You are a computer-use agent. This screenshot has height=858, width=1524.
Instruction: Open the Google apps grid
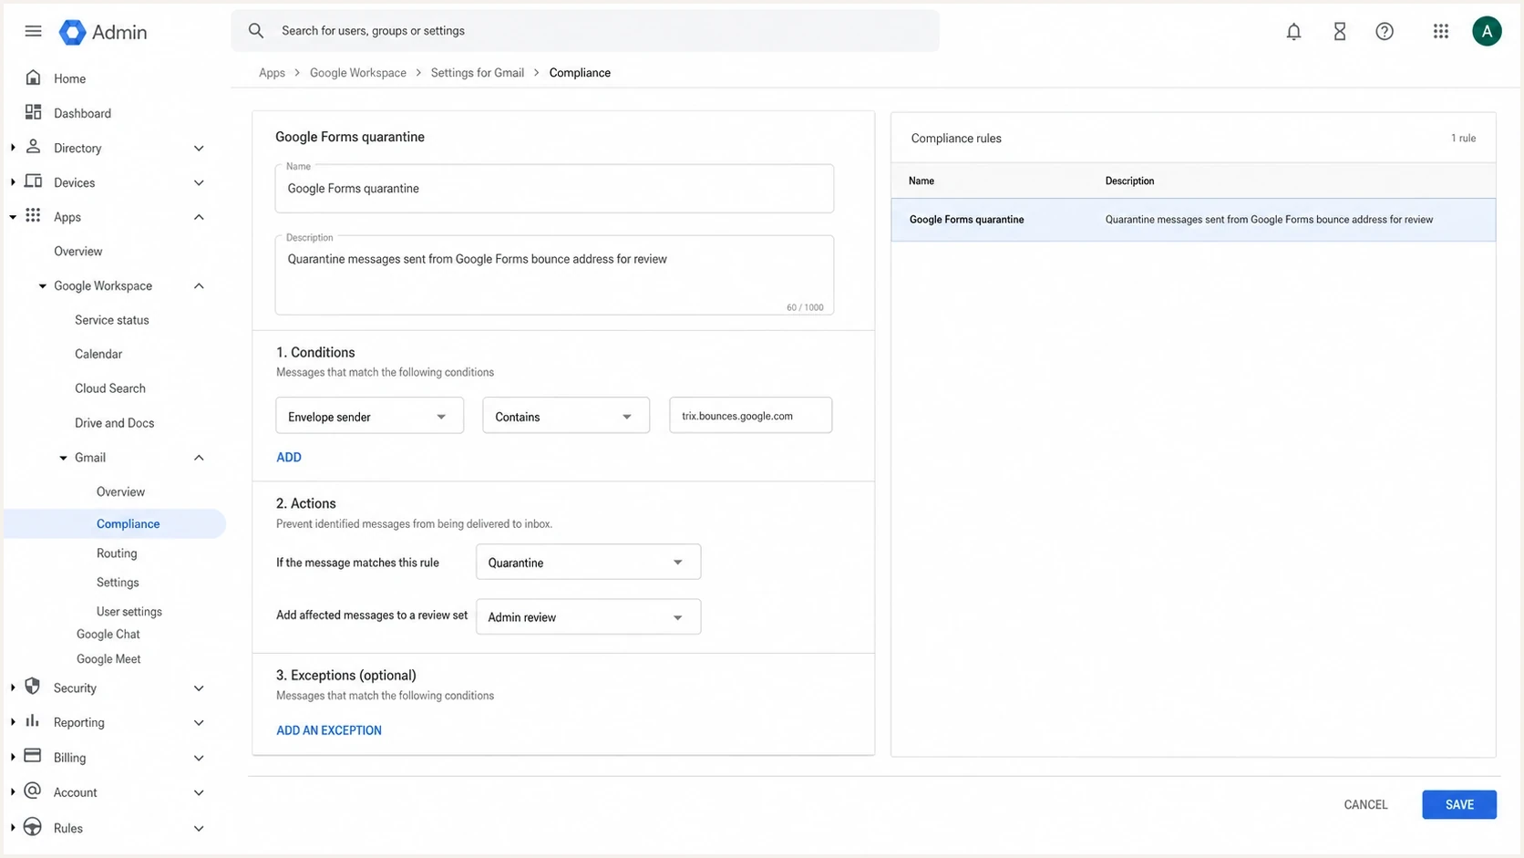(1440, 32)
